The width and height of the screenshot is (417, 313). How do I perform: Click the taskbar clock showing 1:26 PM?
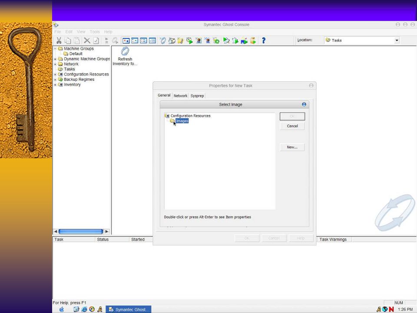(x=405, y=309)
